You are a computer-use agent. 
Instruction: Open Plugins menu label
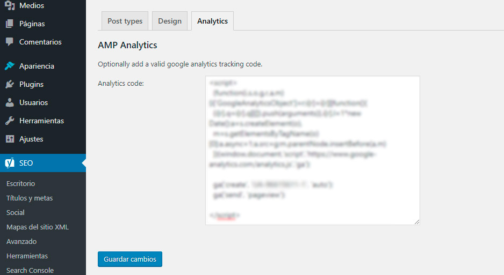pyautogui.click(x=31, y=84)
